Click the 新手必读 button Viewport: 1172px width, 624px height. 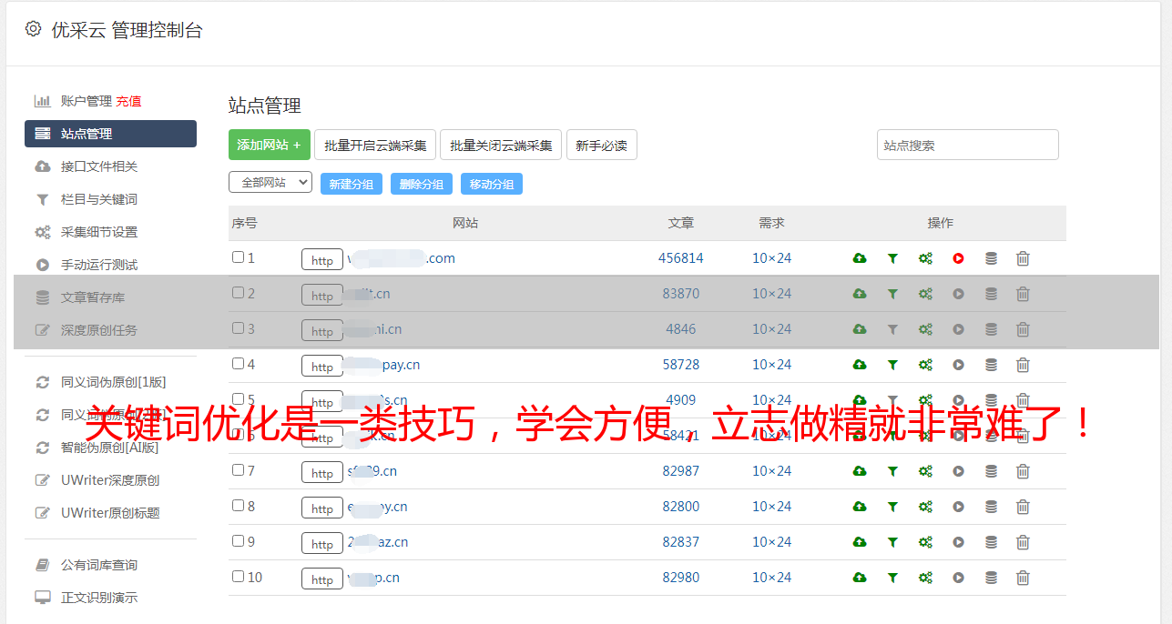tap(602, 145)
